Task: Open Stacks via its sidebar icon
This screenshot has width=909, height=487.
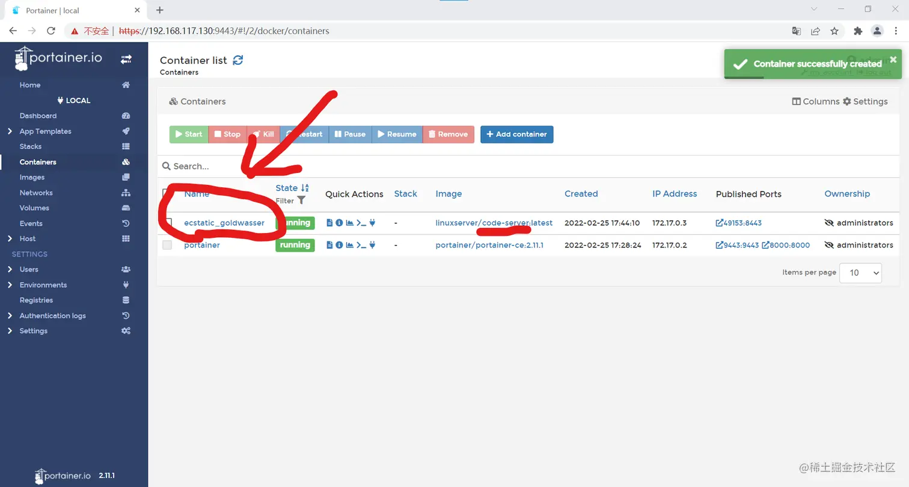Action: (126, 147)
